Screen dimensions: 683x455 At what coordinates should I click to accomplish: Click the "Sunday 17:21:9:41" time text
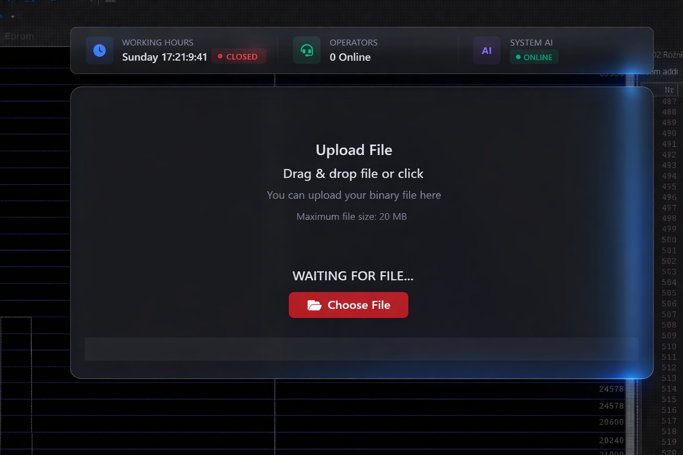(165, 57)
